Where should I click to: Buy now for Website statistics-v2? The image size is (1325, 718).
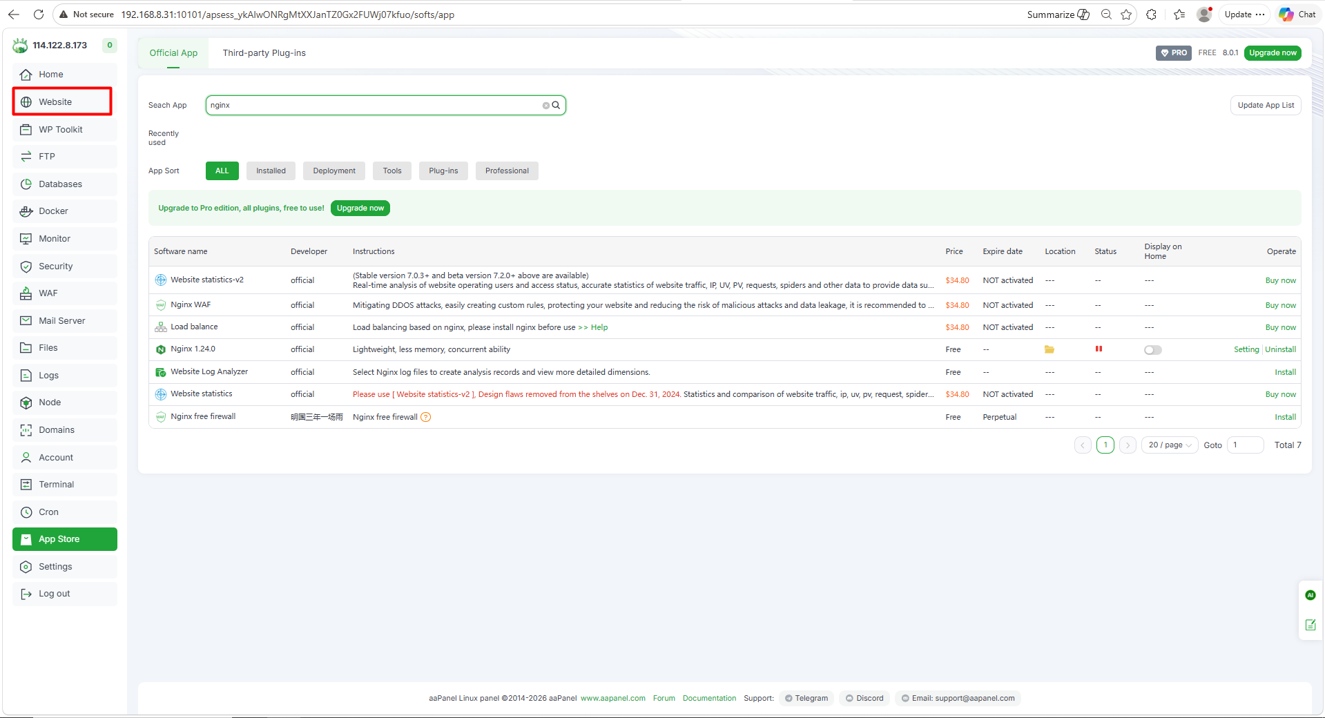click(1280, 281)
